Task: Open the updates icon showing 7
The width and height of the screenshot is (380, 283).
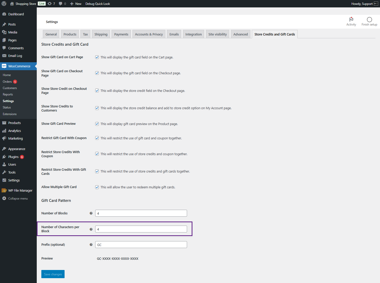Action: (x=51, y=4)
